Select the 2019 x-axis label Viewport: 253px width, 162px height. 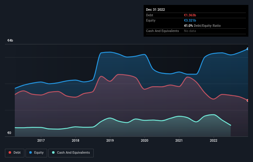pos(110,140)
